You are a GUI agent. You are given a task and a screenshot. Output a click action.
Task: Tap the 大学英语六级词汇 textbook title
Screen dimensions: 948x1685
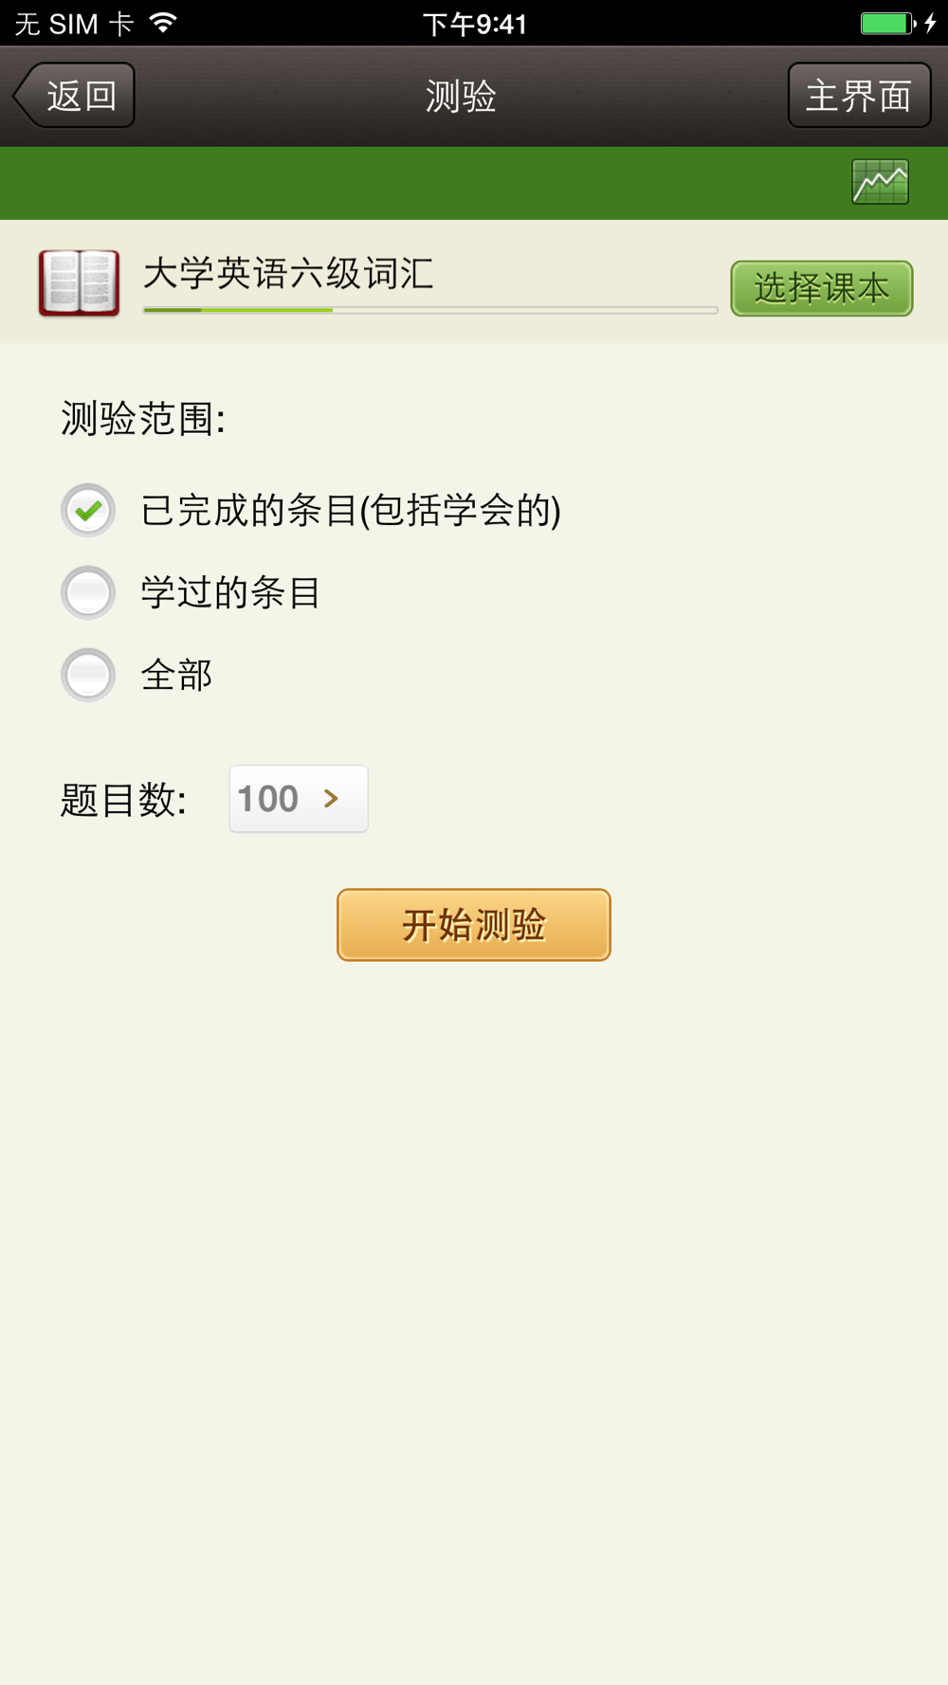(288, 274)
